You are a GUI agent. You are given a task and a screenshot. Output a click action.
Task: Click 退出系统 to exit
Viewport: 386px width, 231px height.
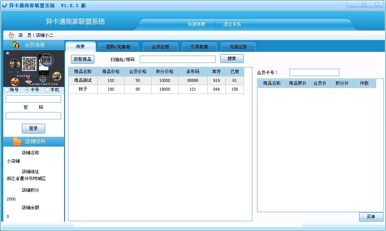pos(232,24)
